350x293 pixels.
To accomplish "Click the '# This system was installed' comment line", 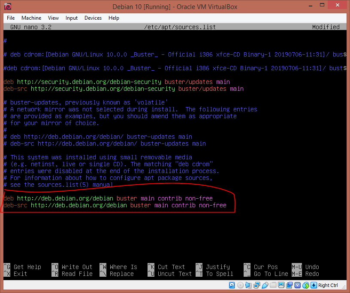I will tap(98, 157).
